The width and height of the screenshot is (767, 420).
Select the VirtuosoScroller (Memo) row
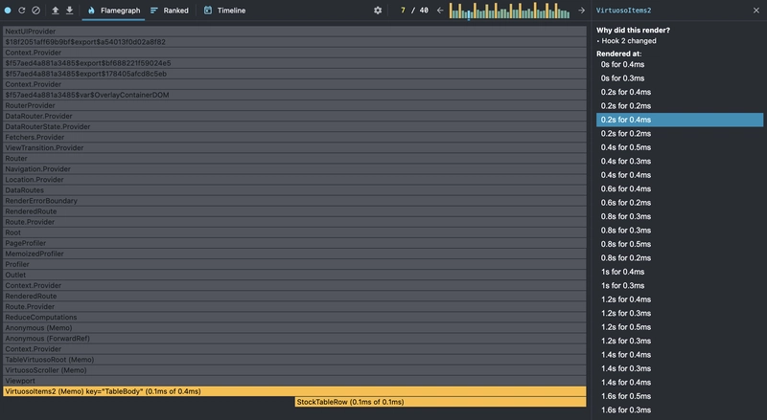point(294,370)
